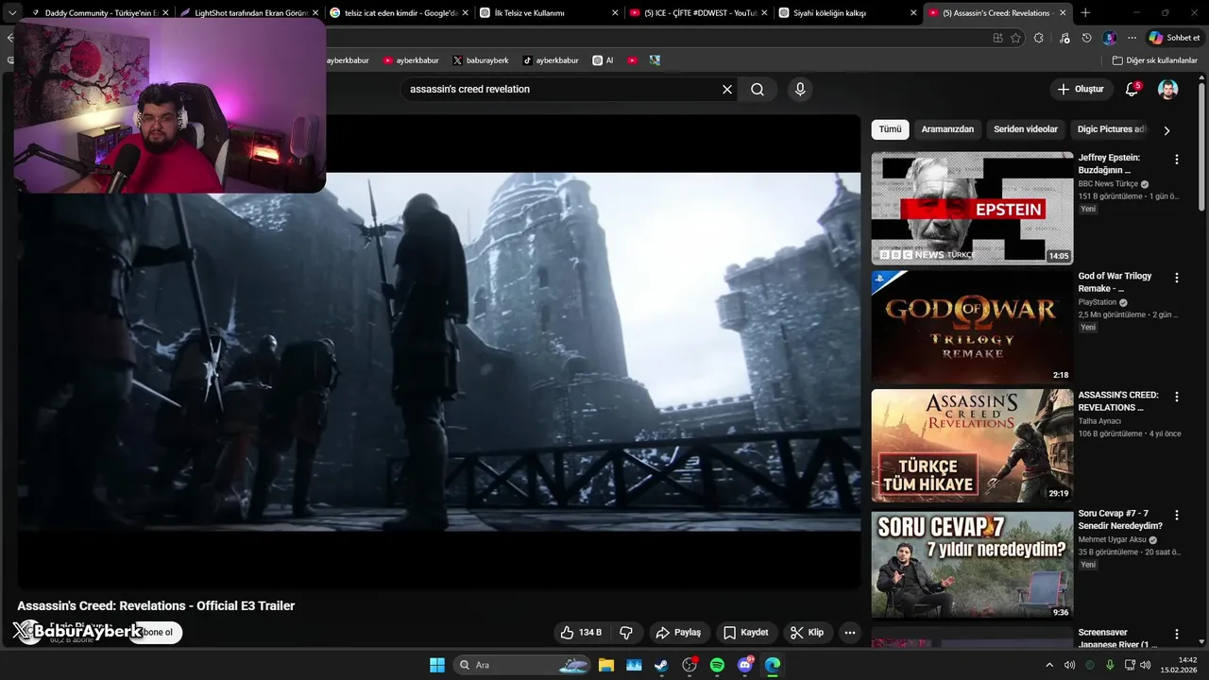Open Discord from the taskbar
The height and width of the screenshot is (680, 1209).
pyautogui.click(x=745, y=665)
